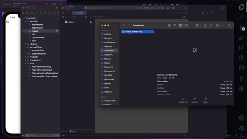Select the Images tab in Xcode editor
The height and width of the screenshot is (139, 247).
[79, 13]
